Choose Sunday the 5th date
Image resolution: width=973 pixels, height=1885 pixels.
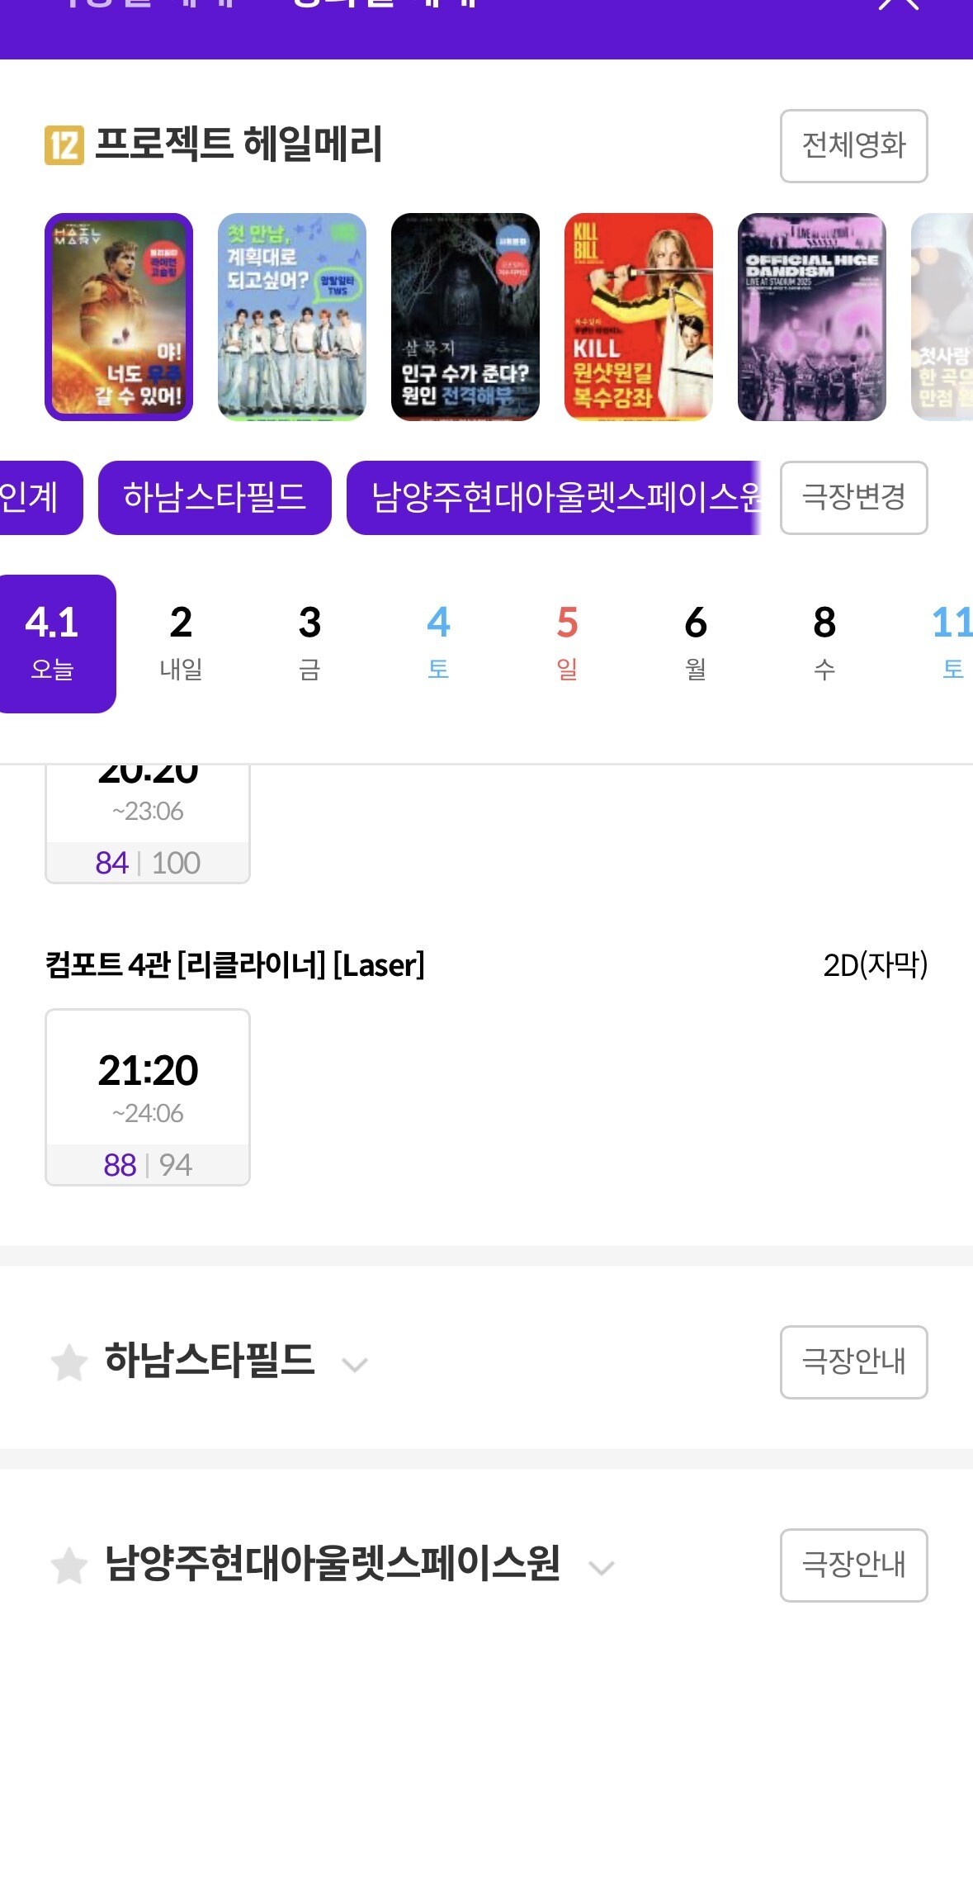(x=567, y=643)
